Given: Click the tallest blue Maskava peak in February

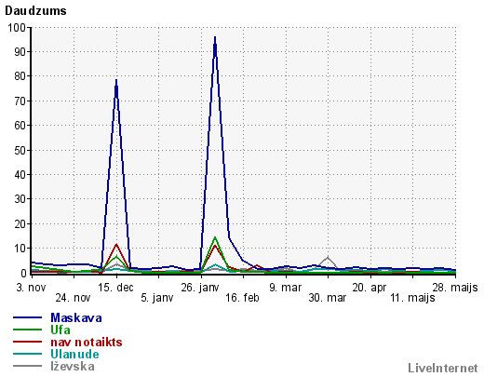Looking at the screenshot, I should (215, 38).
